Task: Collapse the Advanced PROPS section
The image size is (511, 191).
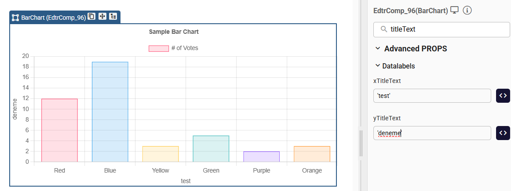Action: click(x=378, y=49)
